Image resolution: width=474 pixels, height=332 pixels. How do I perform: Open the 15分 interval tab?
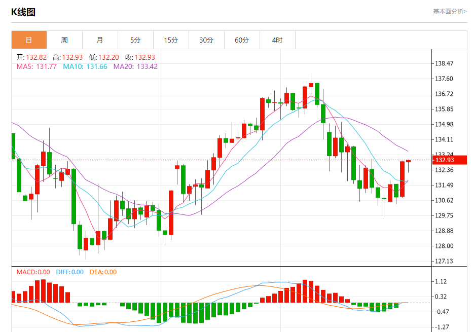click(x=171, y=40)
